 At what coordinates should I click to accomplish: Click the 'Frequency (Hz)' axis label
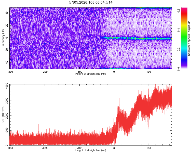(3, 38)
